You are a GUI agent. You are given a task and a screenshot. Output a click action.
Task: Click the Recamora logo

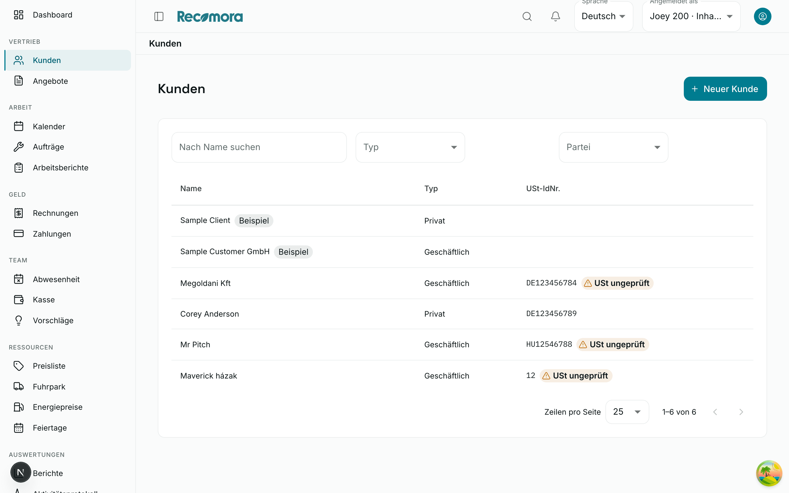coord(210,16)
